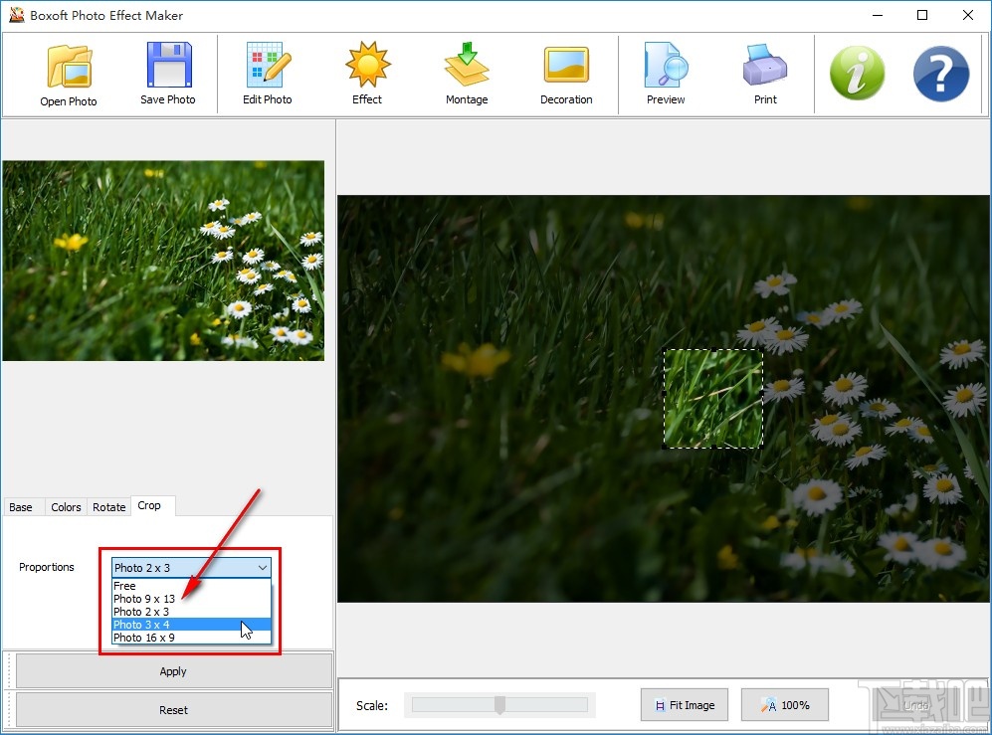This screenshot has height=735, width=992.
Task: Choose Photo 2 x 3 list entry
Action: point(191,612)
